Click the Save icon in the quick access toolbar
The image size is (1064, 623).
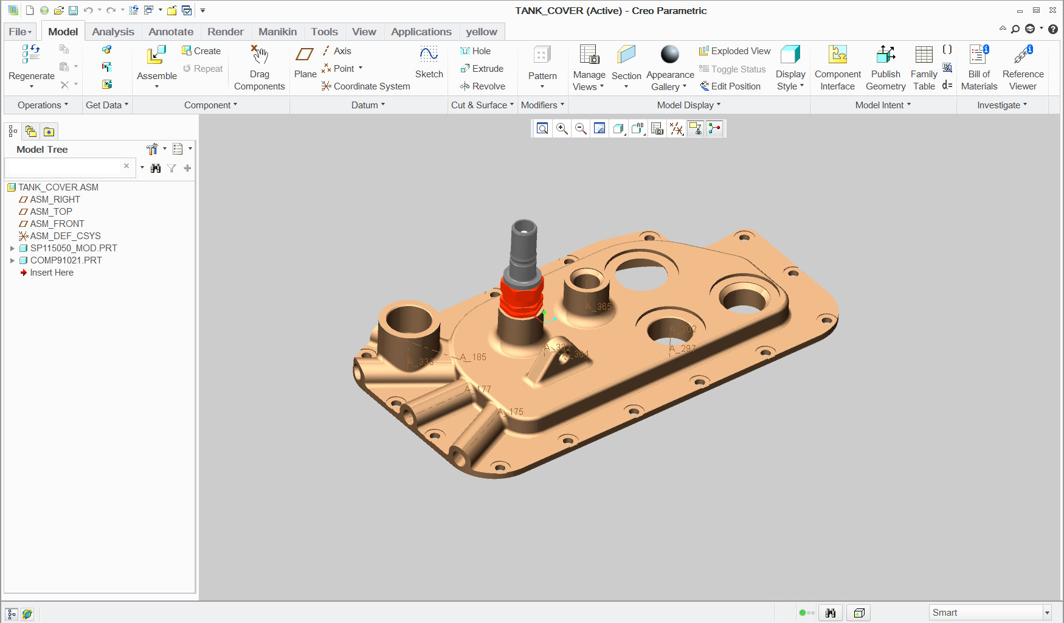pyautogui.click(x=73, y=10)
